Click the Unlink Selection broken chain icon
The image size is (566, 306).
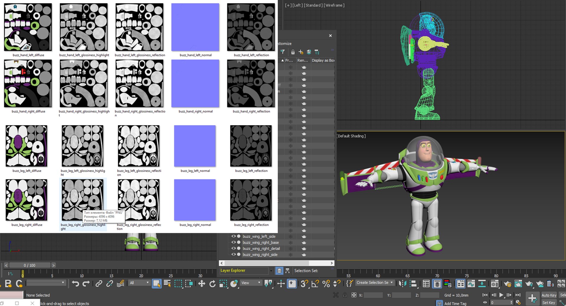pyautogui.click(x=110, y=284)
